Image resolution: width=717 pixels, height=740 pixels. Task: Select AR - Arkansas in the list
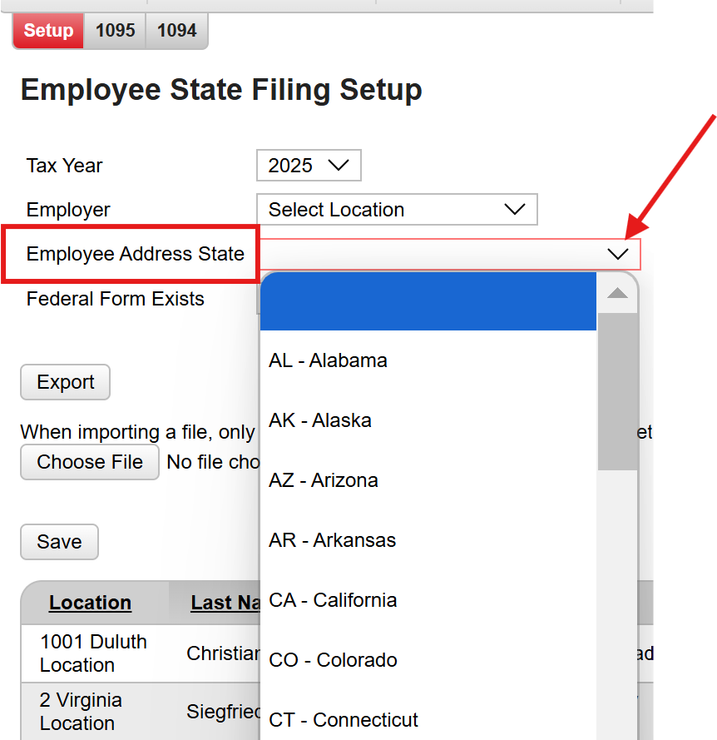click(331, 539)
